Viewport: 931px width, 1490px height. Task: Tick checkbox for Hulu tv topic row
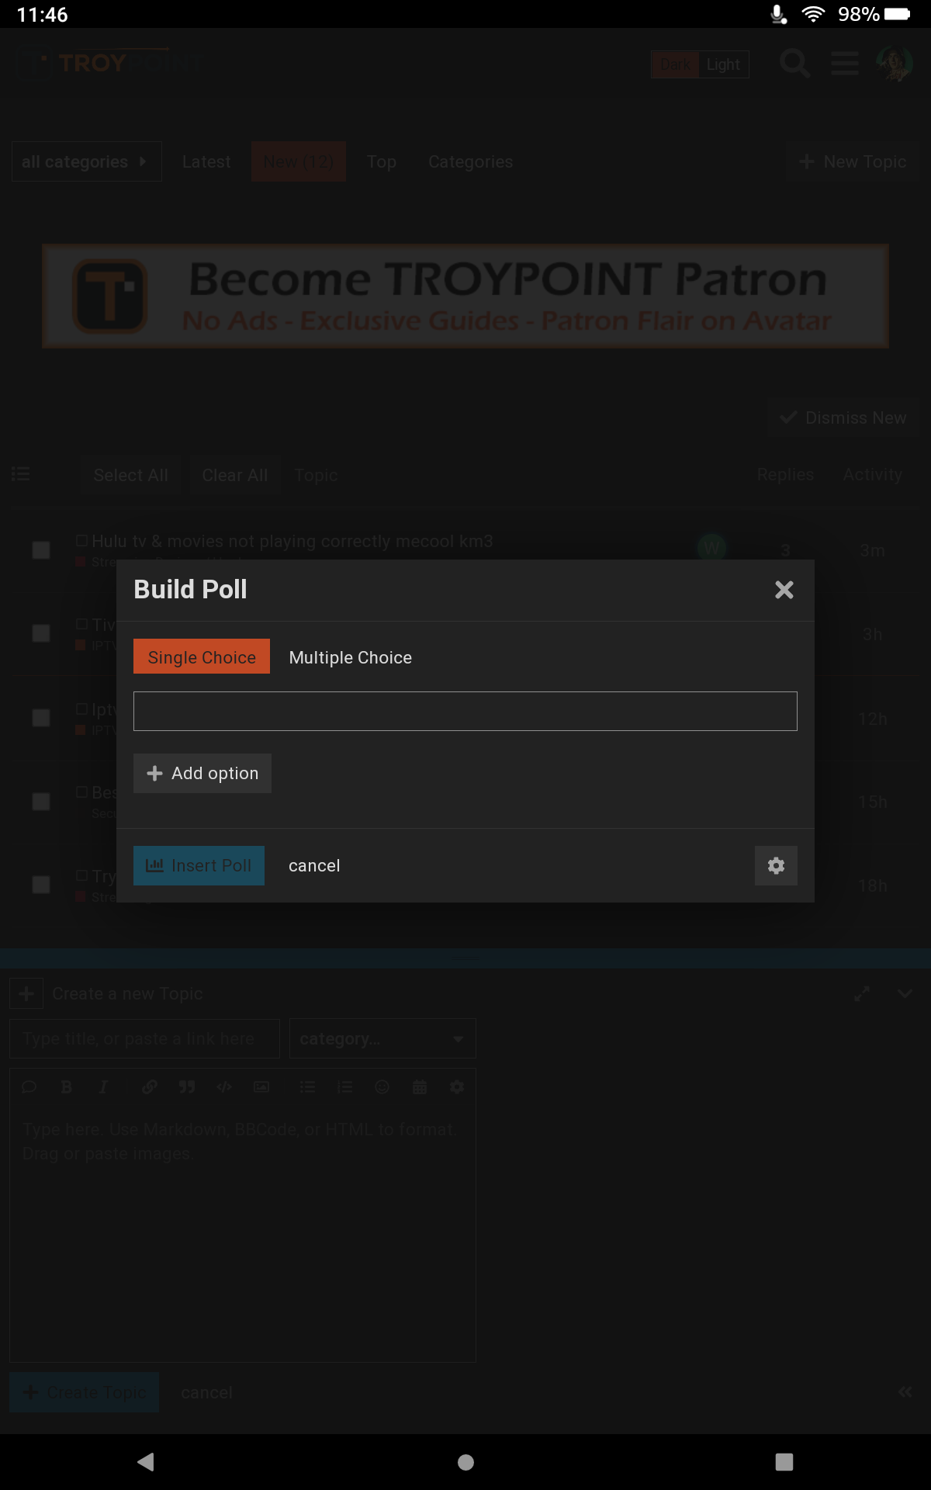[x=41, y=550]
